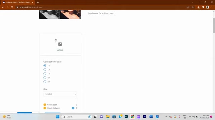The height and width of the screenshot is (120, 215).
Task: Click the Upload image icon
Action: (x=60, y=44)
